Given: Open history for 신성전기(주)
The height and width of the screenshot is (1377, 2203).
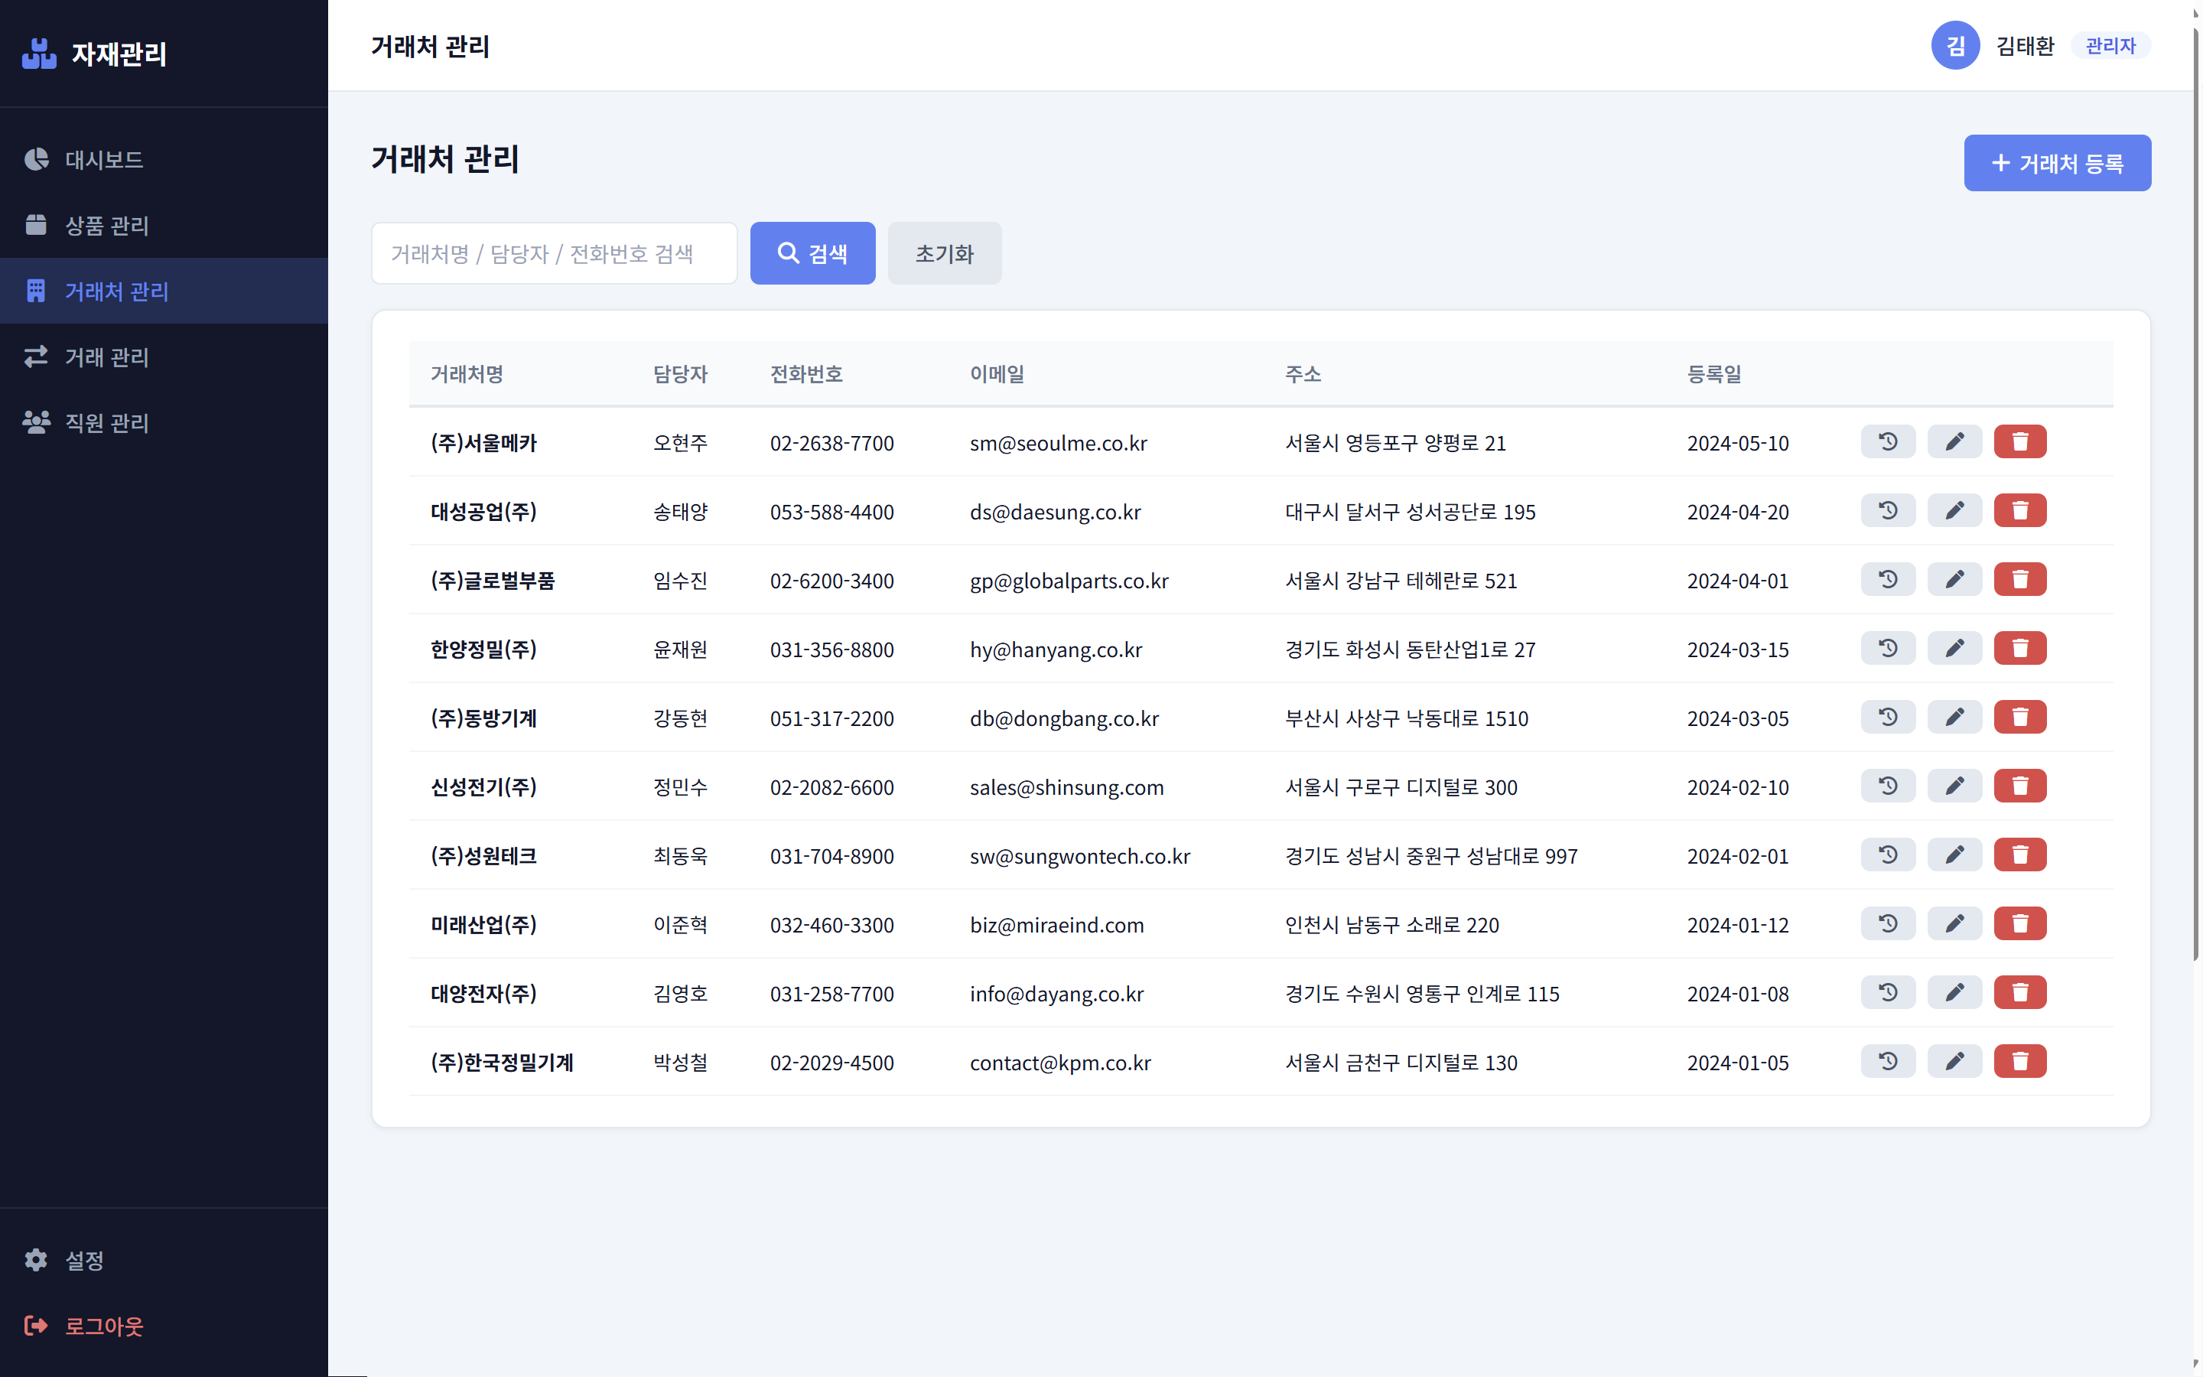Looking at the screenshot, I should point(1888,786).
